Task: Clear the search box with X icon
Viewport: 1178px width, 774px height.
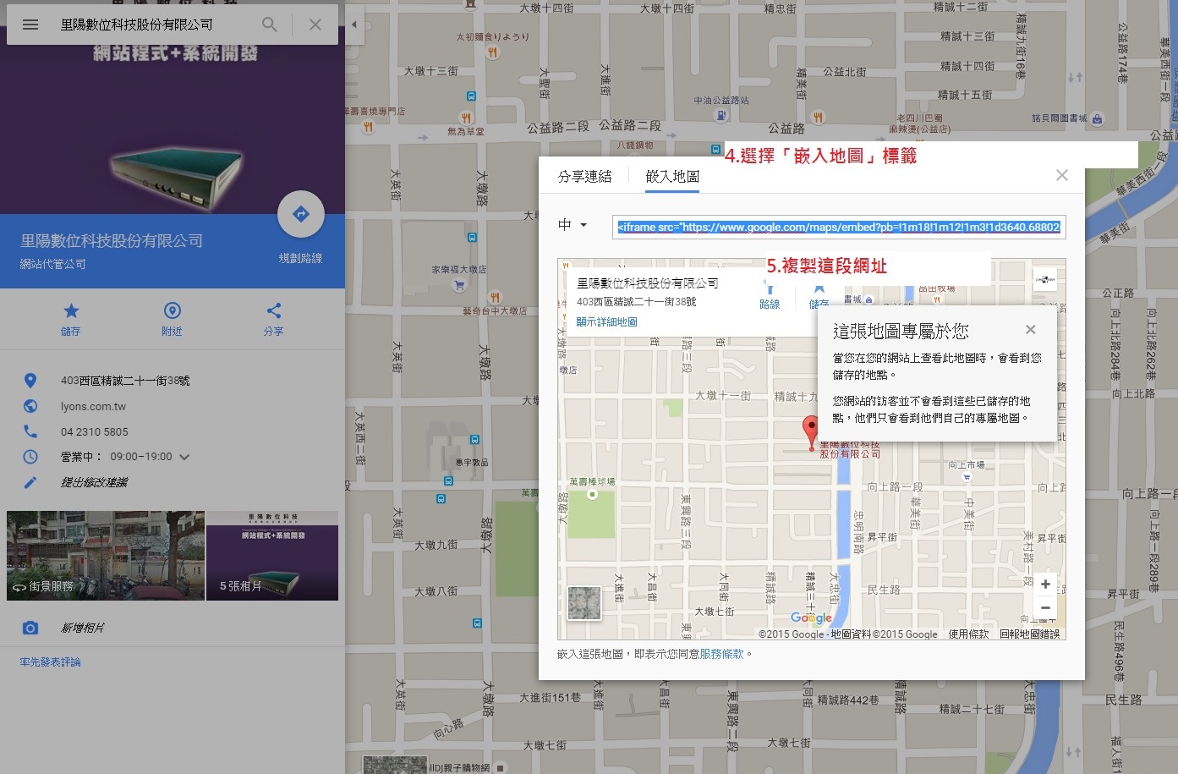Action: tap(315, 25)
